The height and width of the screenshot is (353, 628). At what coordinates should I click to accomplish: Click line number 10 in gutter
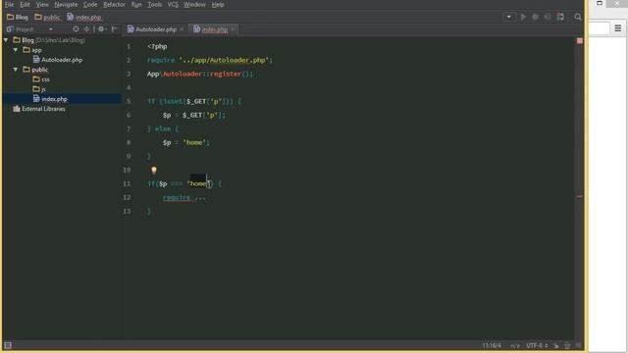click(x=127, y=170)
